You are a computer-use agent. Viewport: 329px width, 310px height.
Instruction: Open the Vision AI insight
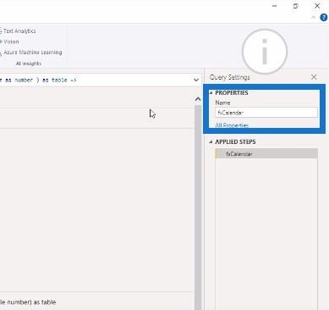coord(10,42)
